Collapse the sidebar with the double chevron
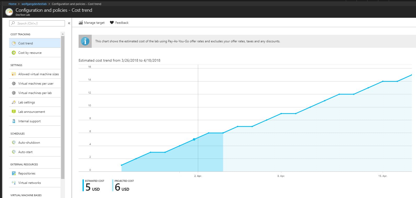This screenshot has height=198, width=416. 69,23
